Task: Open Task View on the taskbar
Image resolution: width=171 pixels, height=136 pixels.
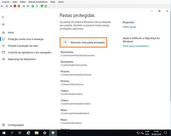Action: 20,133
